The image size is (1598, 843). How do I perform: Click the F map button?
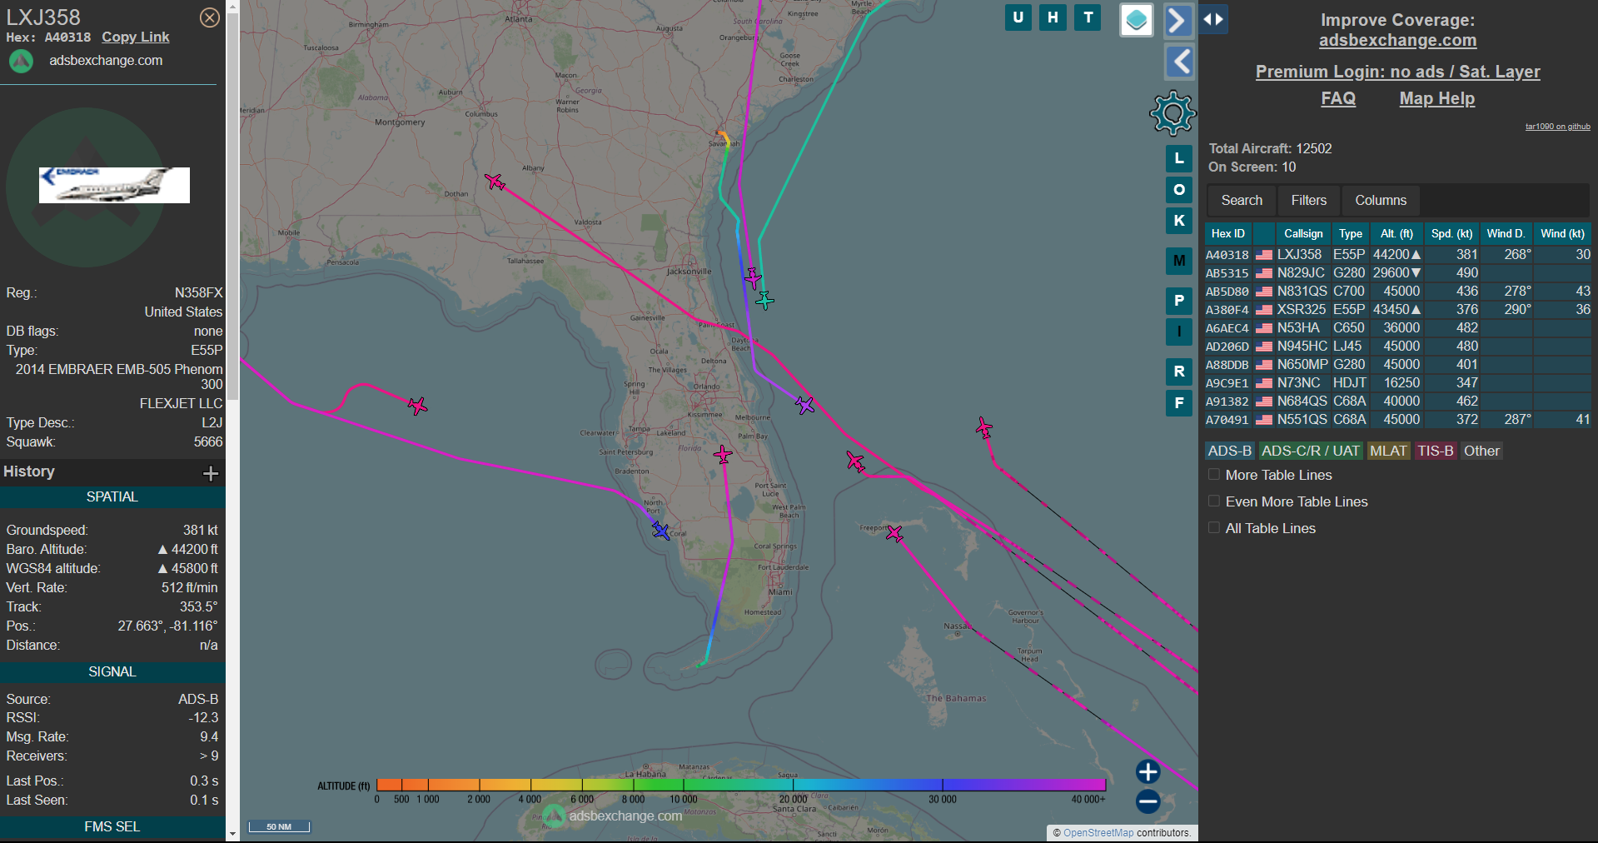point(1178,403)
